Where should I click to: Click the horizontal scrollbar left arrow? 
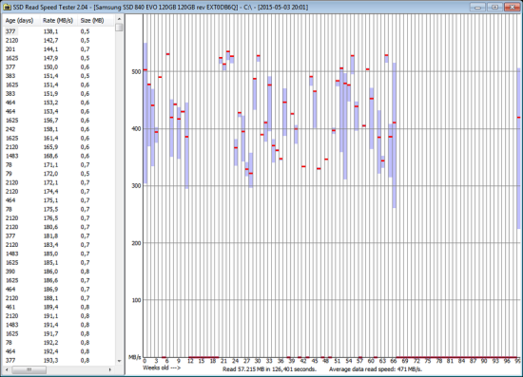(x=7, y=369)
